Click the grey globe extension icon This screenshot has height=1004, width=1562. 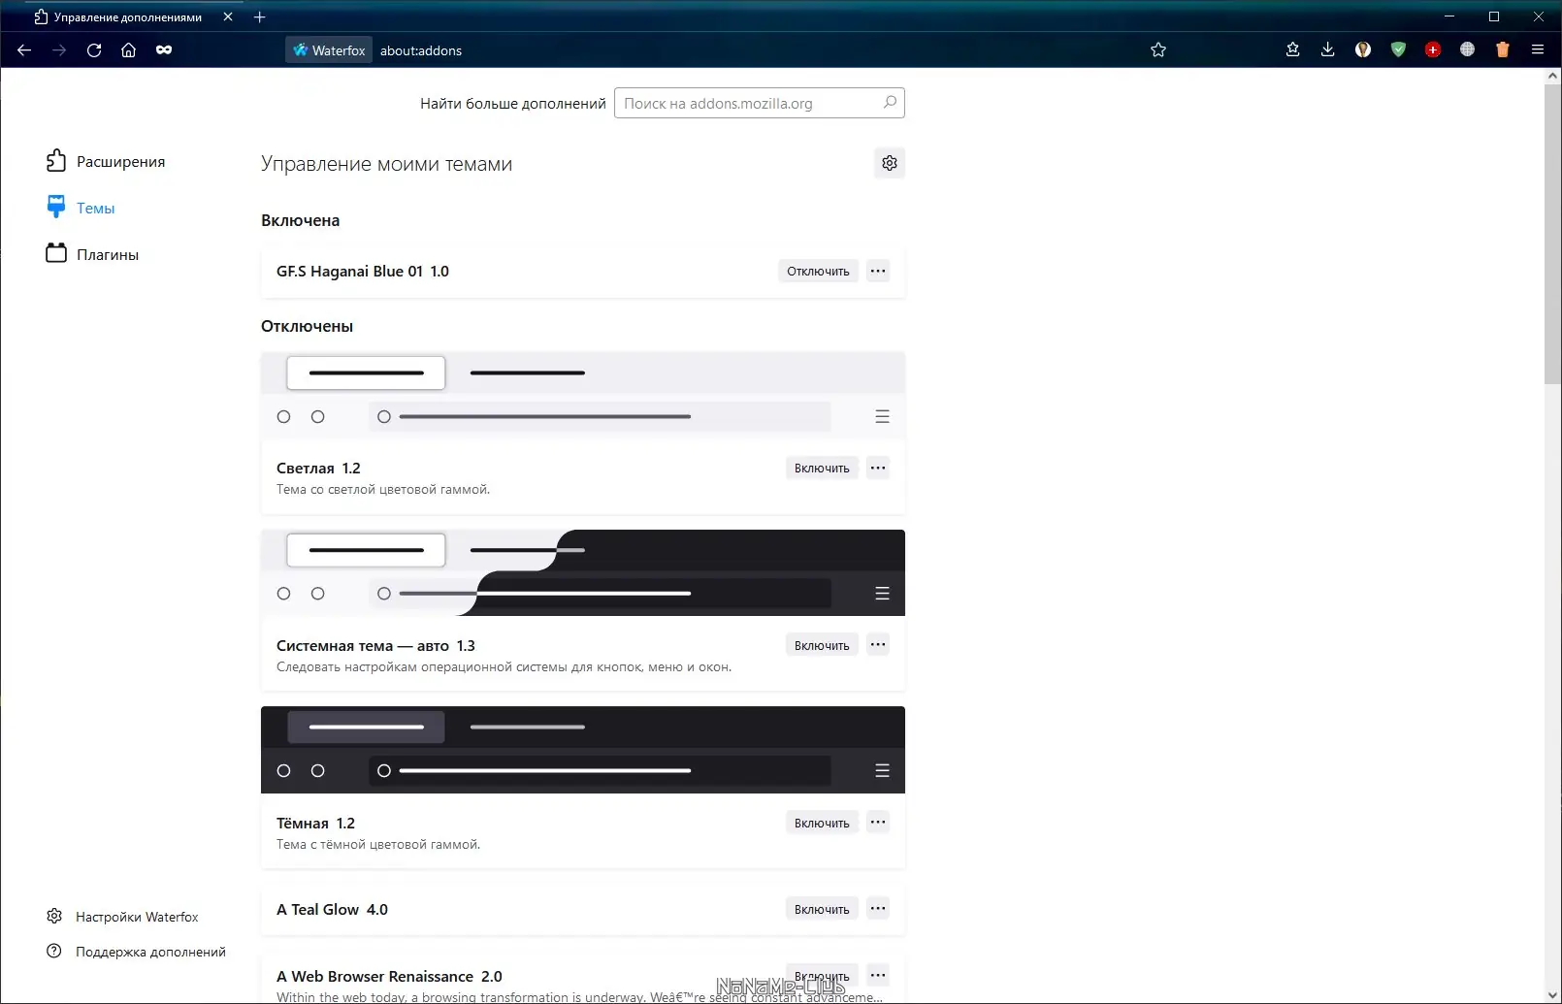1467,50
